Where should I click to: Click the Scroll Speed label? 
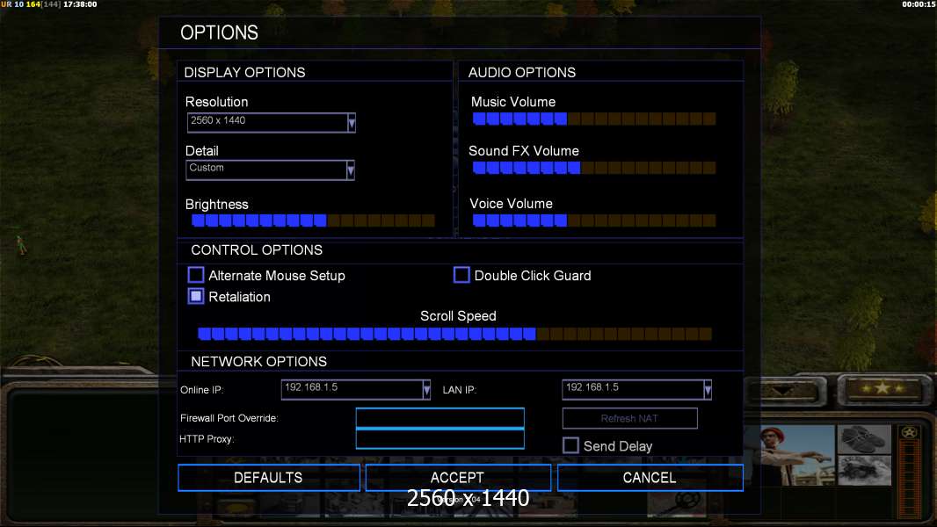tap(458, 315)
